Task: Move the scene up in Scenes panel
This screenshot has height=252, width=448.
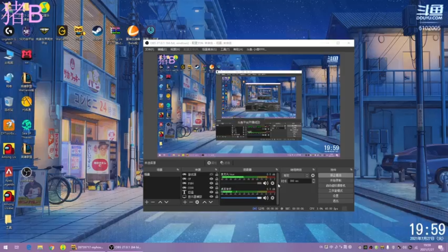Action: pyautogui.click(x=160, y=202)
